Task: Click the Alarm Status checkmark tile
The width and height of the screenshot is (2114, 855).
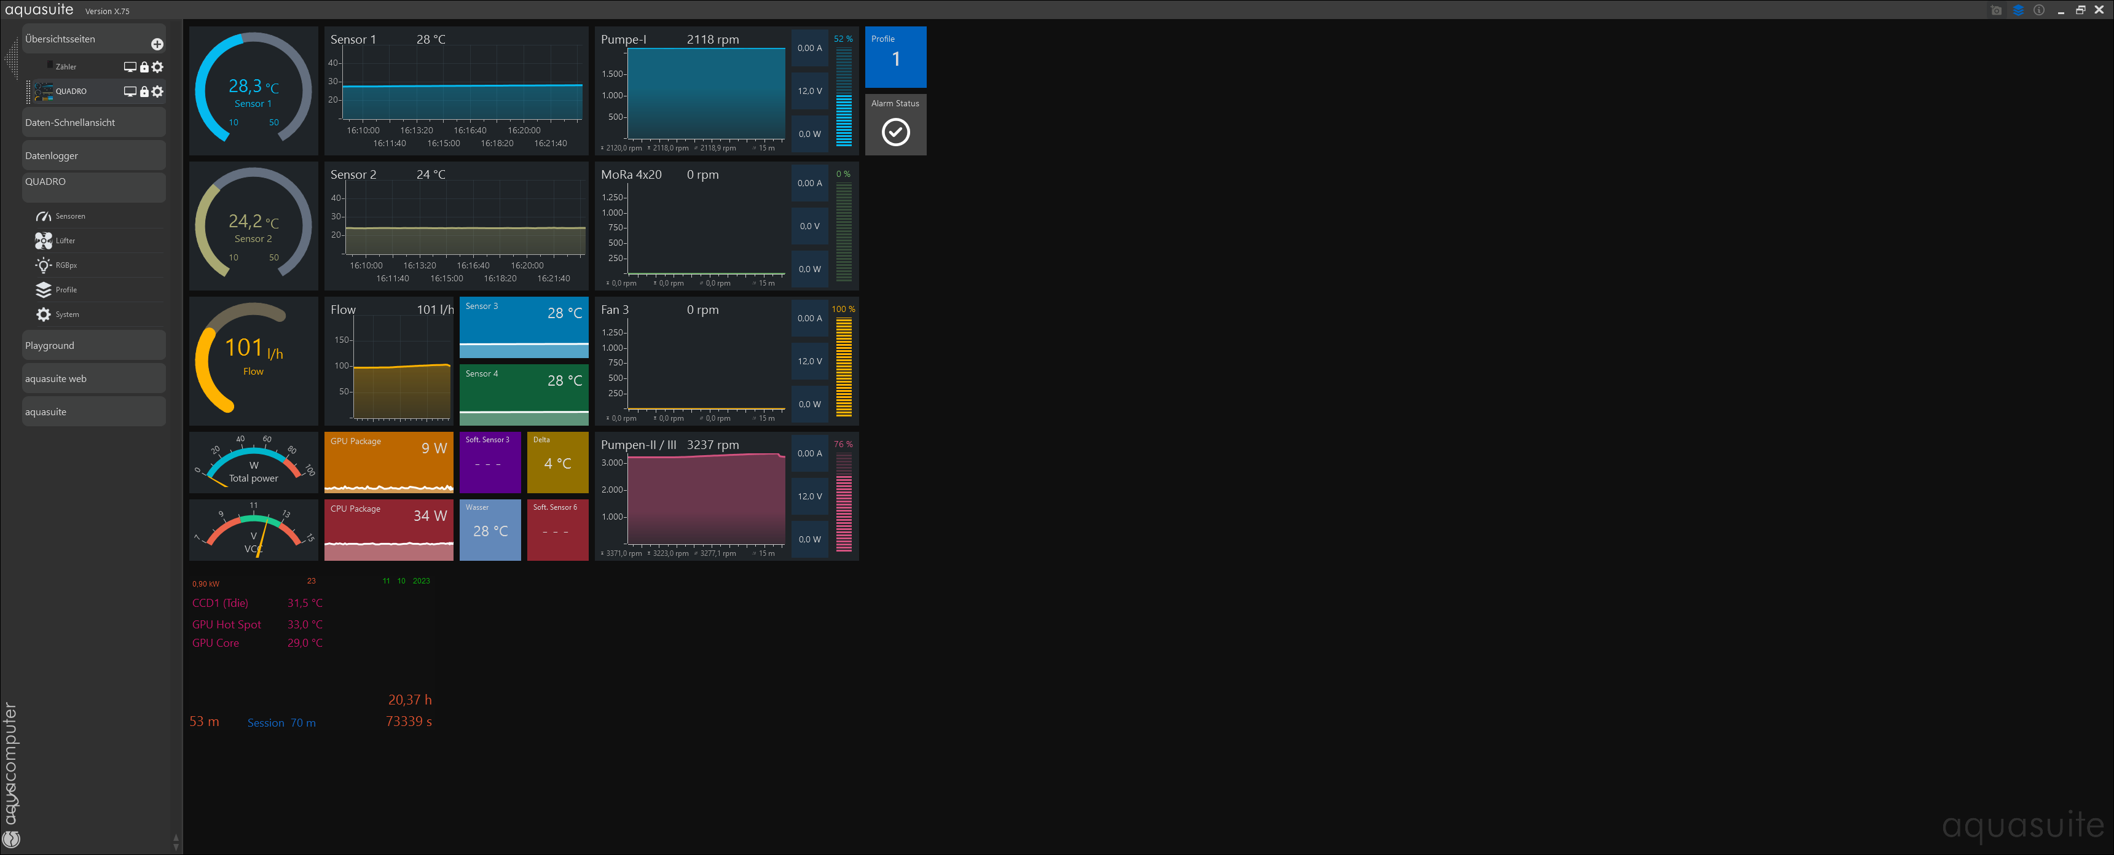Action: 895,132
